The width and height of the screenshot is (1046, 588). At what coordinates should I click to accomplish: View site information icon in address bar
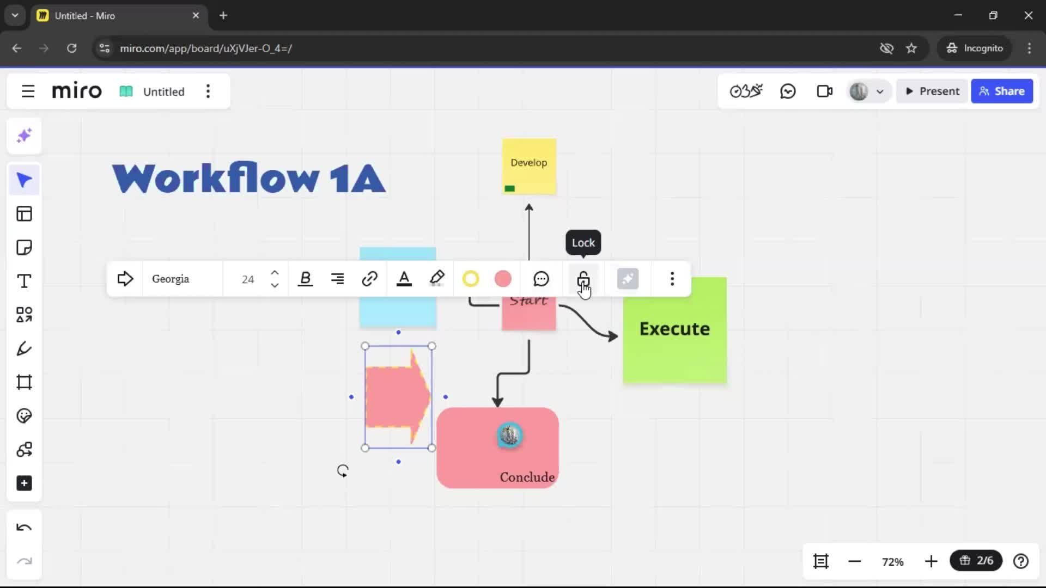(105, 48)
